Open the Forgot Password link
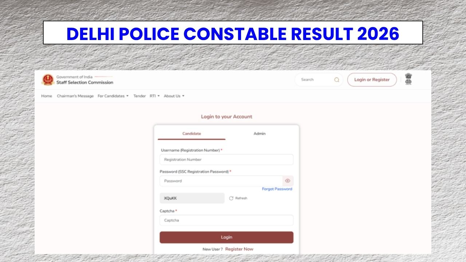Image resolution: width=466 pixels, height=262 pixels. tap(277, 189)
